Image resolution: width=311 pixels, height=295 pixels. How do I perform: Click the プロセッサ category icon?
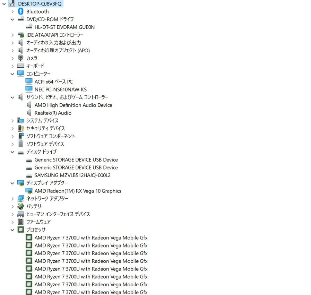click(x=20, y=229)
